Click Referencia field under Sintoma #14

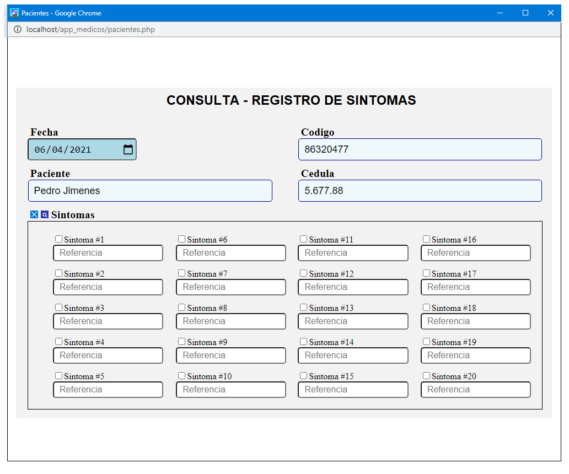pos(353,355)
